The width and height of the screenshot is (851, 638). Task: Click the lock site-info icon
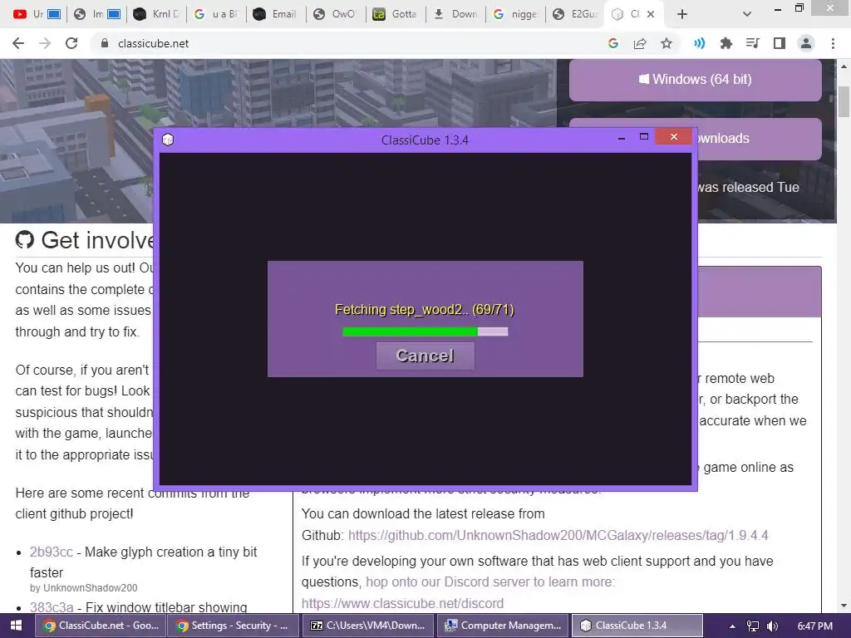[105, 43]
